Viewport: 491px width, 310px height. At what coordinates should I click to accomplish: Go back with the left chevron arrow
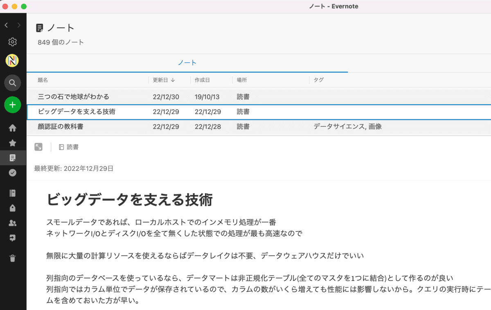[x=6, y=25]
